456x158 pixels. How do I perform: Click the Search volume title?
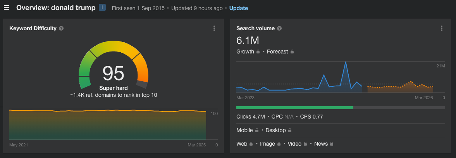(256, 29)
